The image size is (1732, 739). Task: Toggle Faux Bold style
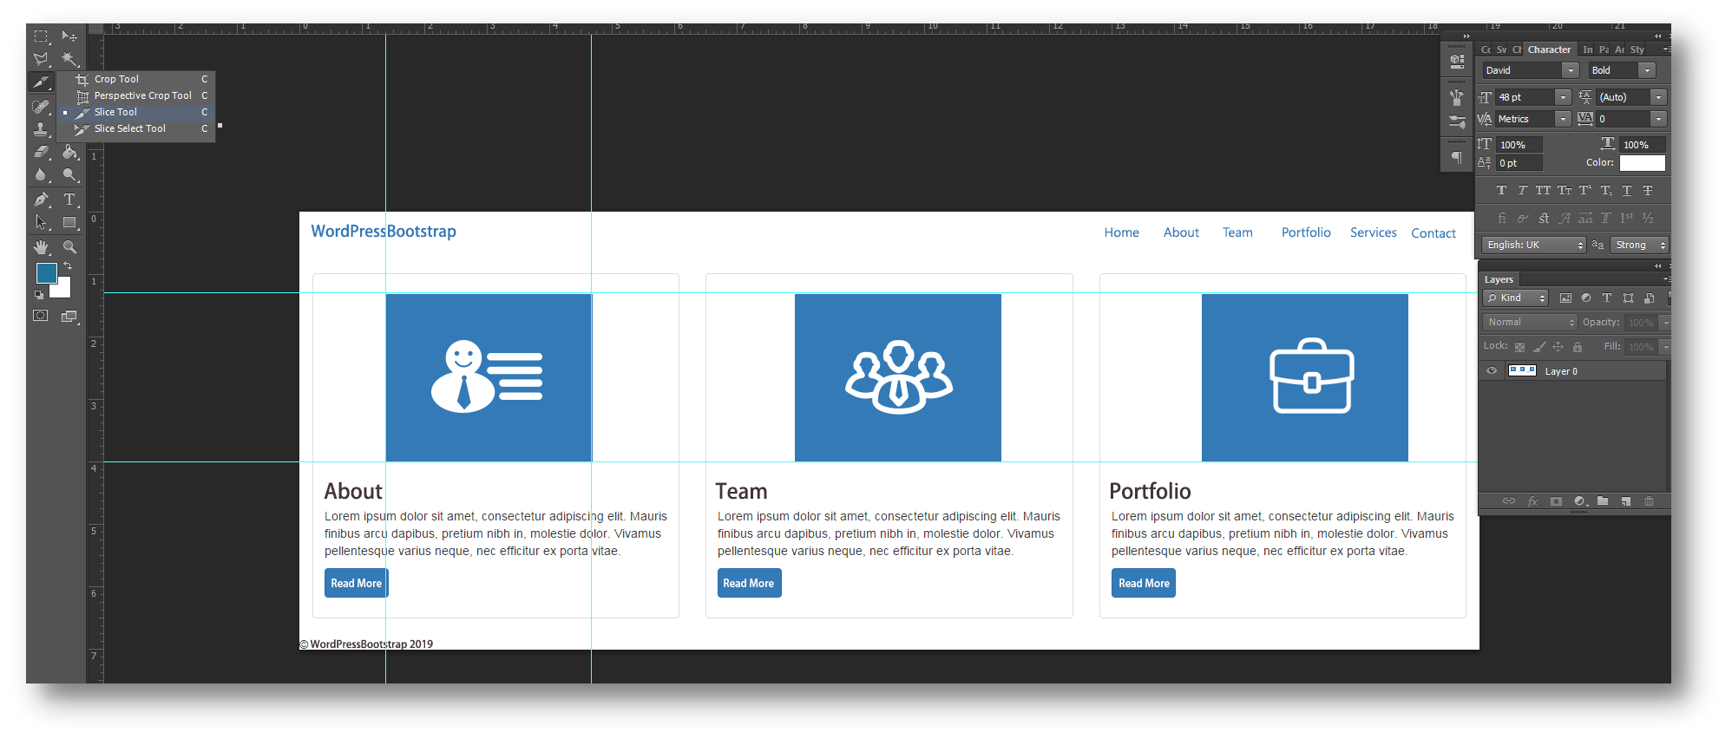(x=1501, y=190)
